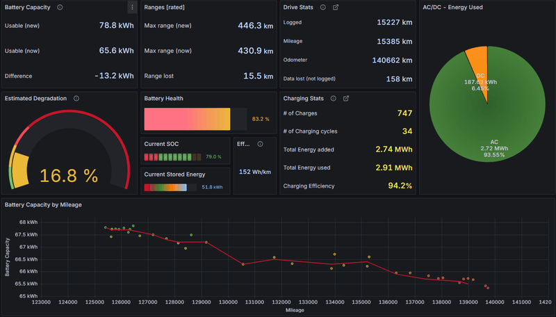Viewport: 556px width, 317px height.
Task: Click the info icon beside Battery Capacity title
Action: (x=60, y=7)
